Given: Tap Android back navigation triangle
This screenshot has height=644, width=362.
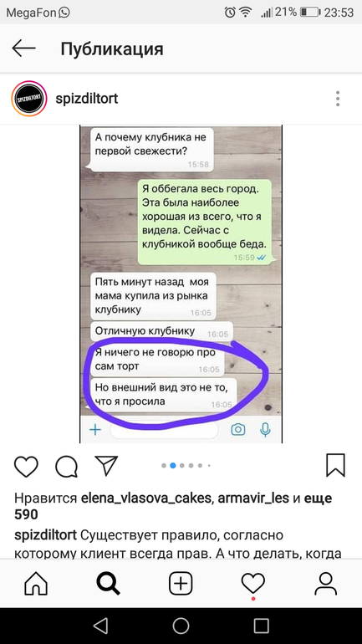Looking at the screenshot, I should tap(100, 626).
